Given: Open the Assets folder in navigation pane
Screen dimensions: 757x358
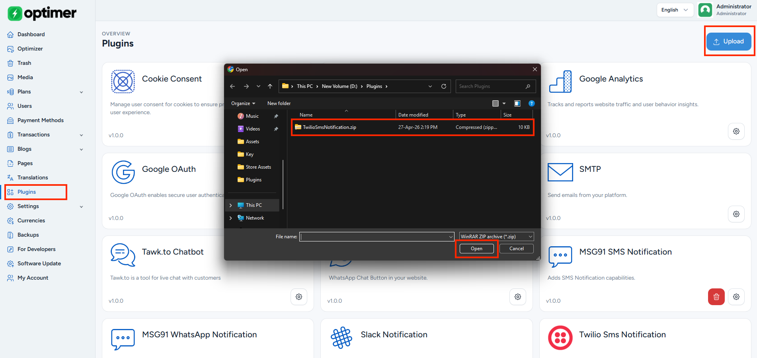Looking at the screenshot, I should tap(252, 142).
